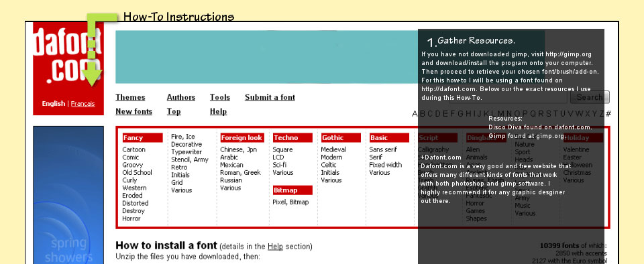Open Initials fonts under Gothic

pos(330,173)
